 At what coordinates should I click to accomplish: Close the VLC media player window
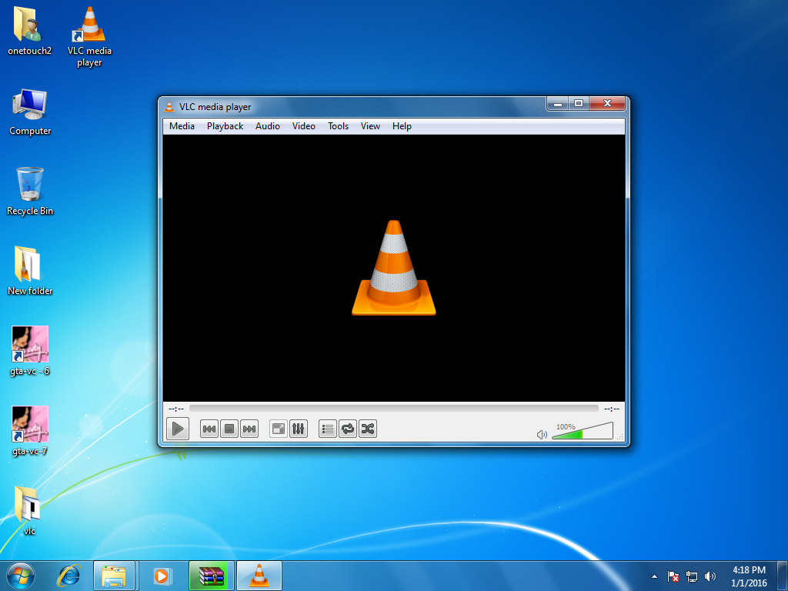tap(607, 104)
